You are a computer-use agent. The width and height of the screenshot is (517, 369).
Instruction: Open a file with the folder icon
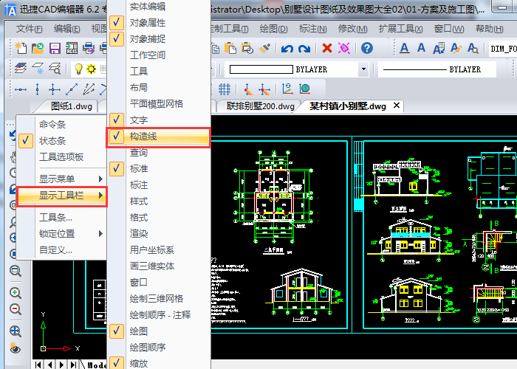click(38, 48)
